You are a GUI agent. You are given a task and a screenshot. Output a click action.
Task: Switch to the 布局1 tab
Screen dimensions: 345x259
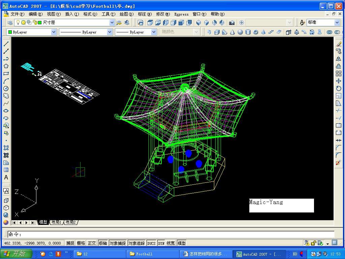tap(56, 222)
